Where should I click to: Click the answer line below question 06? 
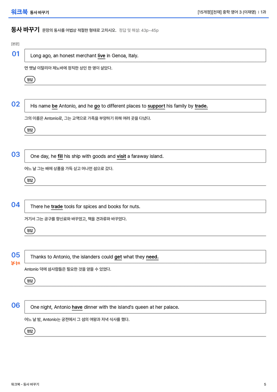point(145,336)
